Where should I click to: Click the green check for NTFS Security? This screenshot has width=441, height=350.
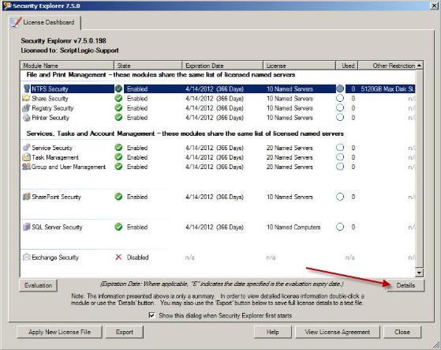point(118,88)
